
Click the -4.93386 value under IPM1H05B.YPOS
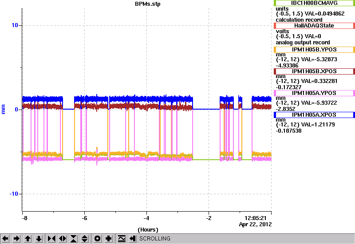(287, 66)
